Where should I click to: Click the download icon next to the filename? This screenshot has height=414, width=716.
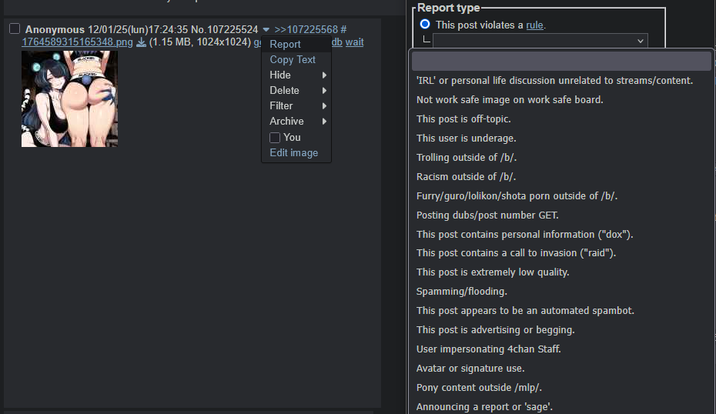[x=141, y=42]
